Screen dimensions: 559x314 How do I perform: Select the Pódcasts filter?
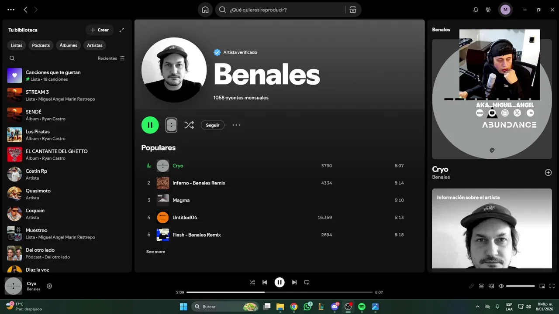41,45
